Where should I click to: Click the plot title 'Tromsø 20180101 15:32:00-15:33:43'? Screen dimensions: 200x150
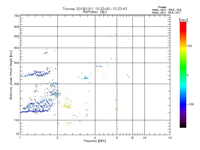point(95,9)
